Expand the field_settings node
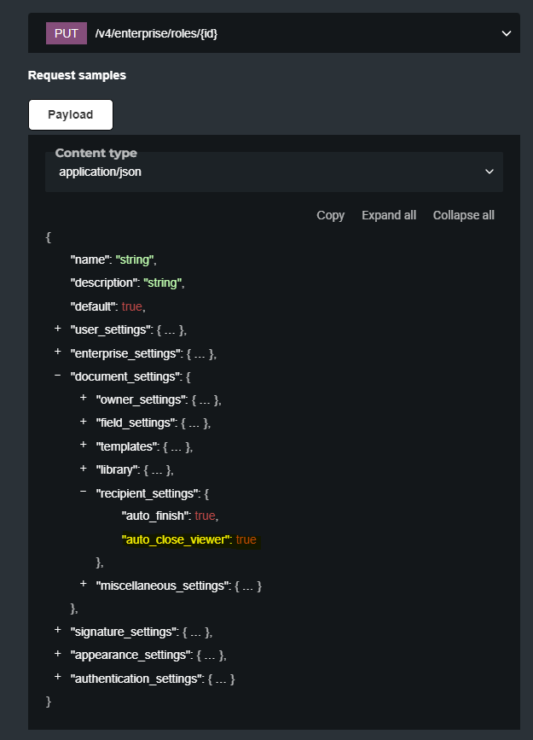Image resolution: width=533 pixels, height=740 pixels. 84,422
